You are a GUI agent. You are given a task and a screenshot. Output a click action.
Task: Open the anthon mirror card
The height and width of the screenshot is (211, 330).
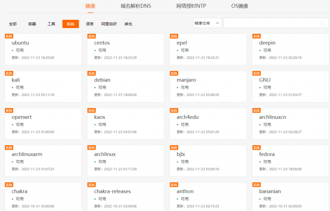pyautogui.click(x=208, y=197)
